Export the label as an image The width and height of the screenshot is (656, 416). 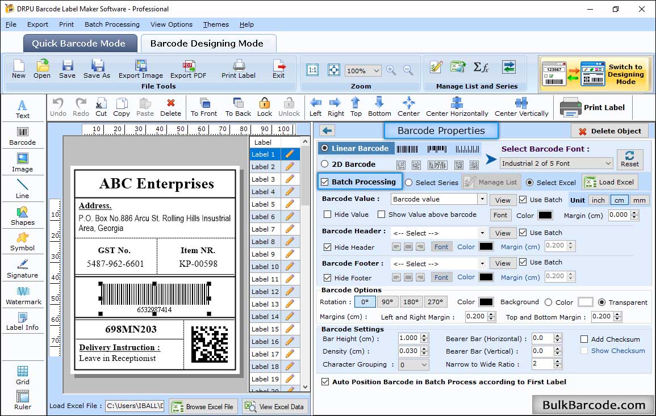pos(141,69)
